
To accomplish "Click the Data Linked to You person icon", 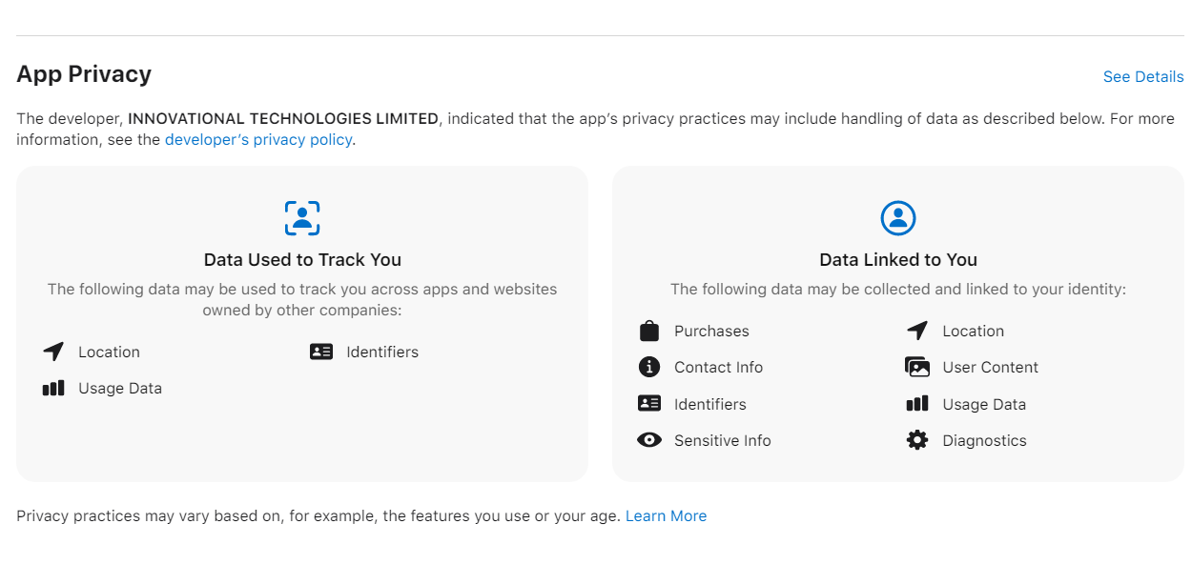I will 897,218.
